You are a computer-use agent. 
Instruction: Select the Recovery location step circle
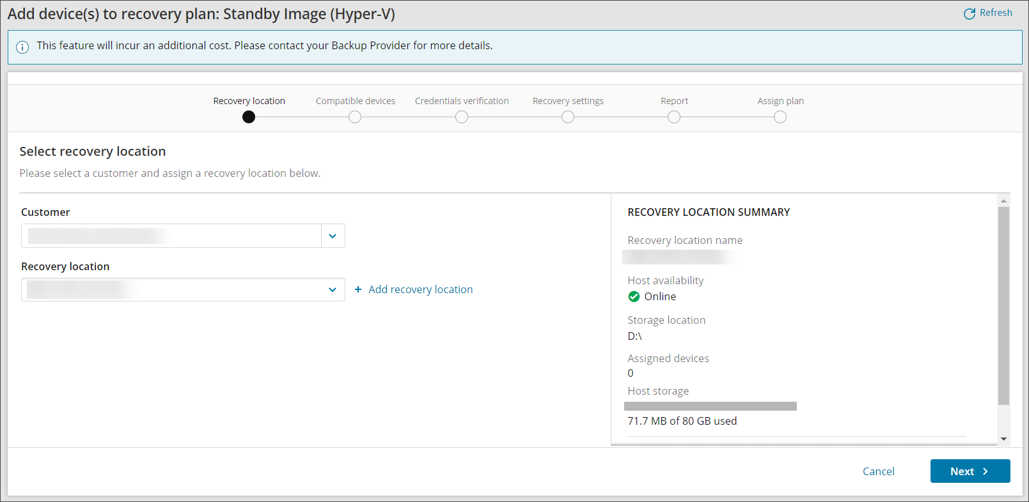[249, 117]
